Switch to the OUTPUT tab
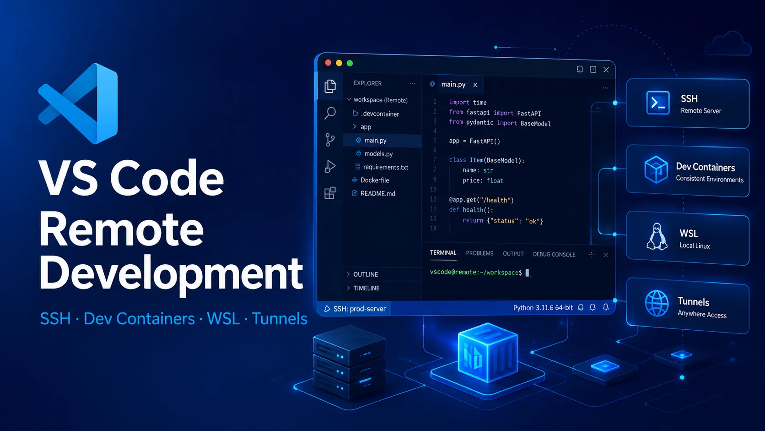 point(513,254)
